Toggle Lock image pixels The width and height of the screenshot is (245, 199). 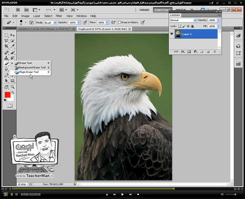point(184,26)
